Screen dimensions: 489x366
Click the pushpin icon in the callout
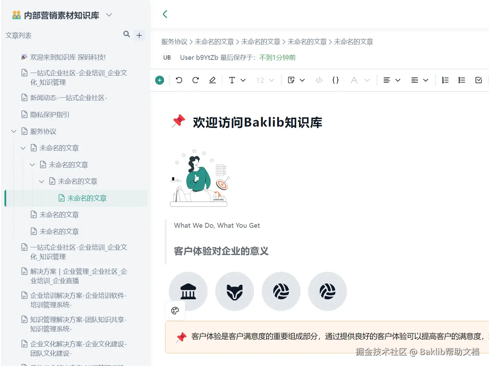[181, 337]
